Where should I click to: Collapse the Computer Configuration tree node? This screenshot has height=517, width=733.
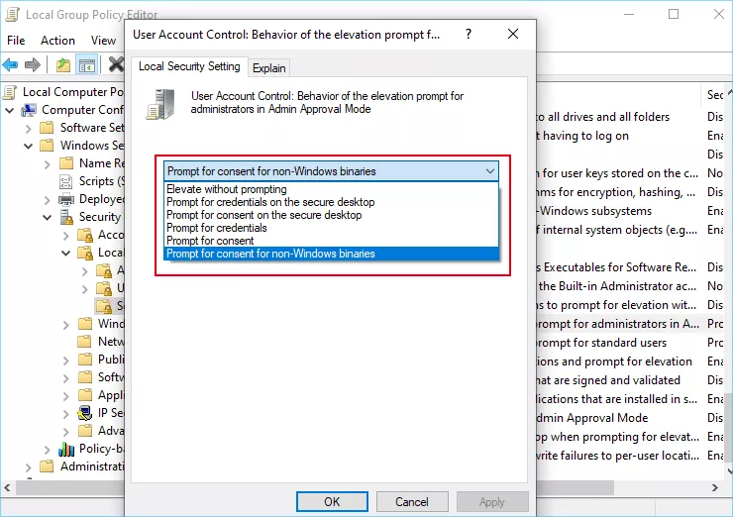pos(9,111)
